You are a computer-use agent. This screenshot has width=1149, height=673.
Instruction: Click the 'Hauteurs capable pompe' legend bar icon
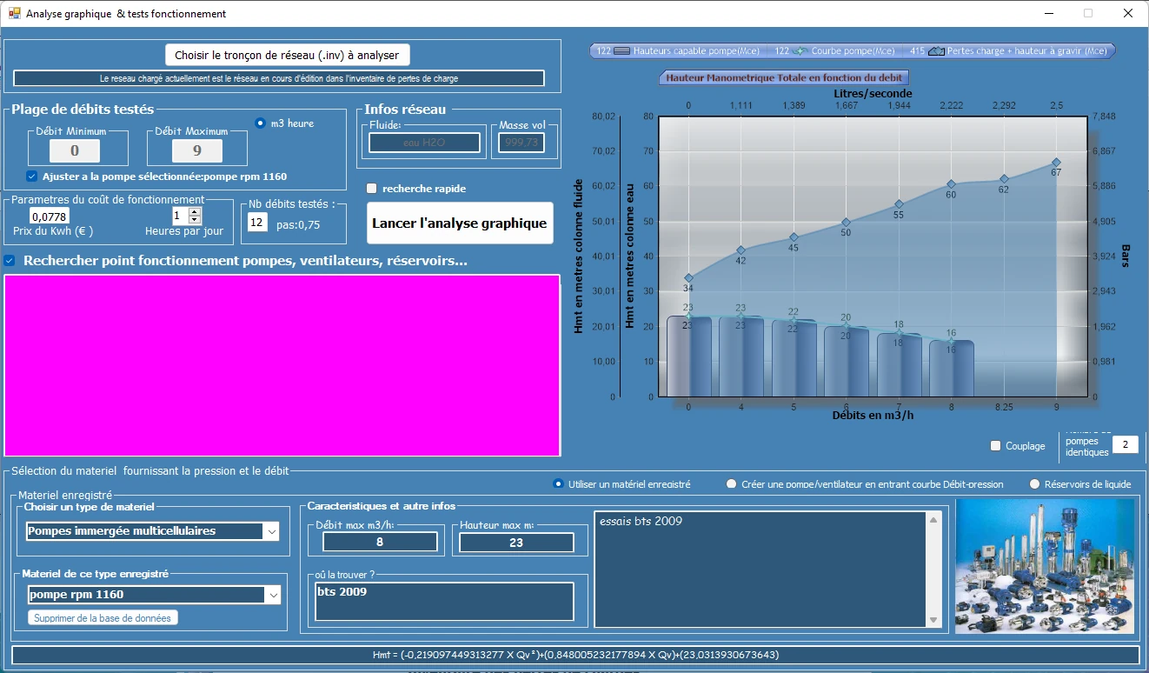pyautogui.click(x=621, y=51)
